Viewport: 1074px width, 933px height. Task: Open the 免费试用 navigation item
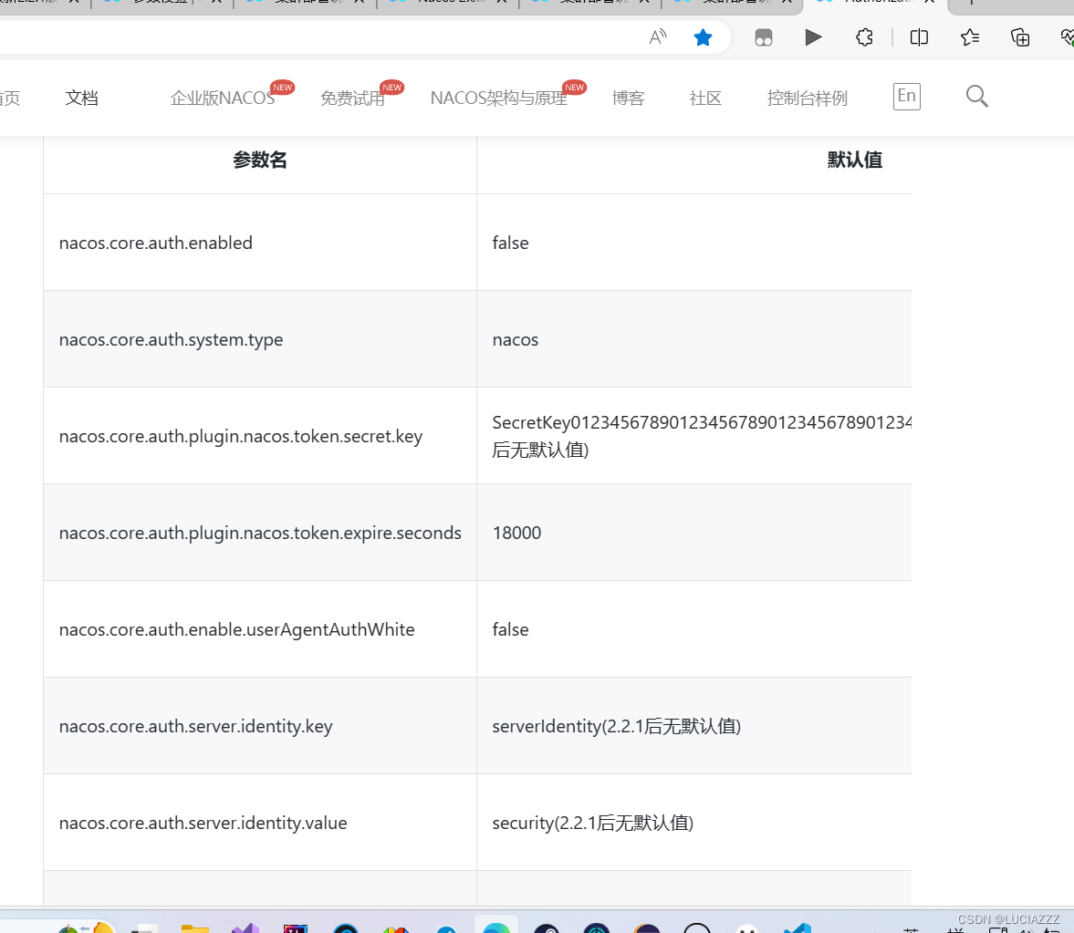353,98
